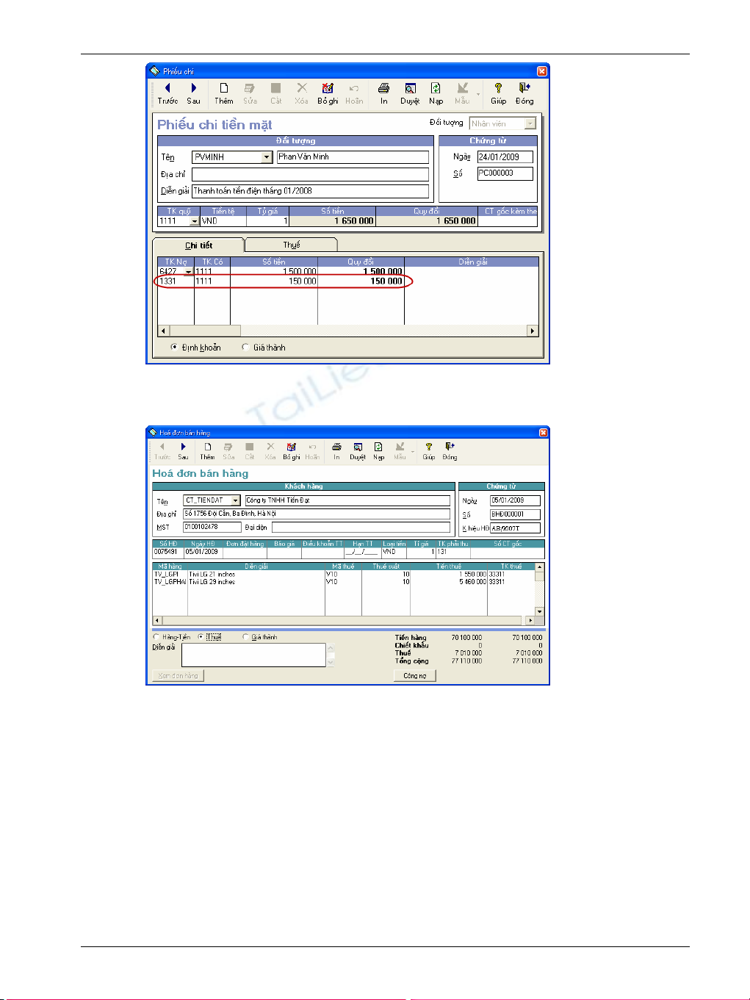750x1000 pixels.
Task: Click Đóng (close) in Phiếu chi toolbar
Action: tap(524, 93)
